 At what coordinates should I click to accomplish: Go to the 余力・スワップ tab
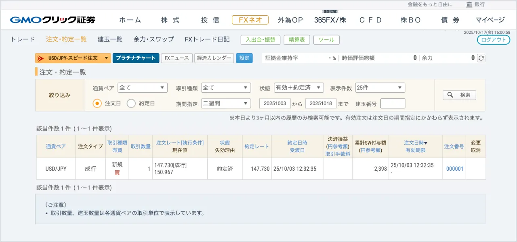point(153,39)
